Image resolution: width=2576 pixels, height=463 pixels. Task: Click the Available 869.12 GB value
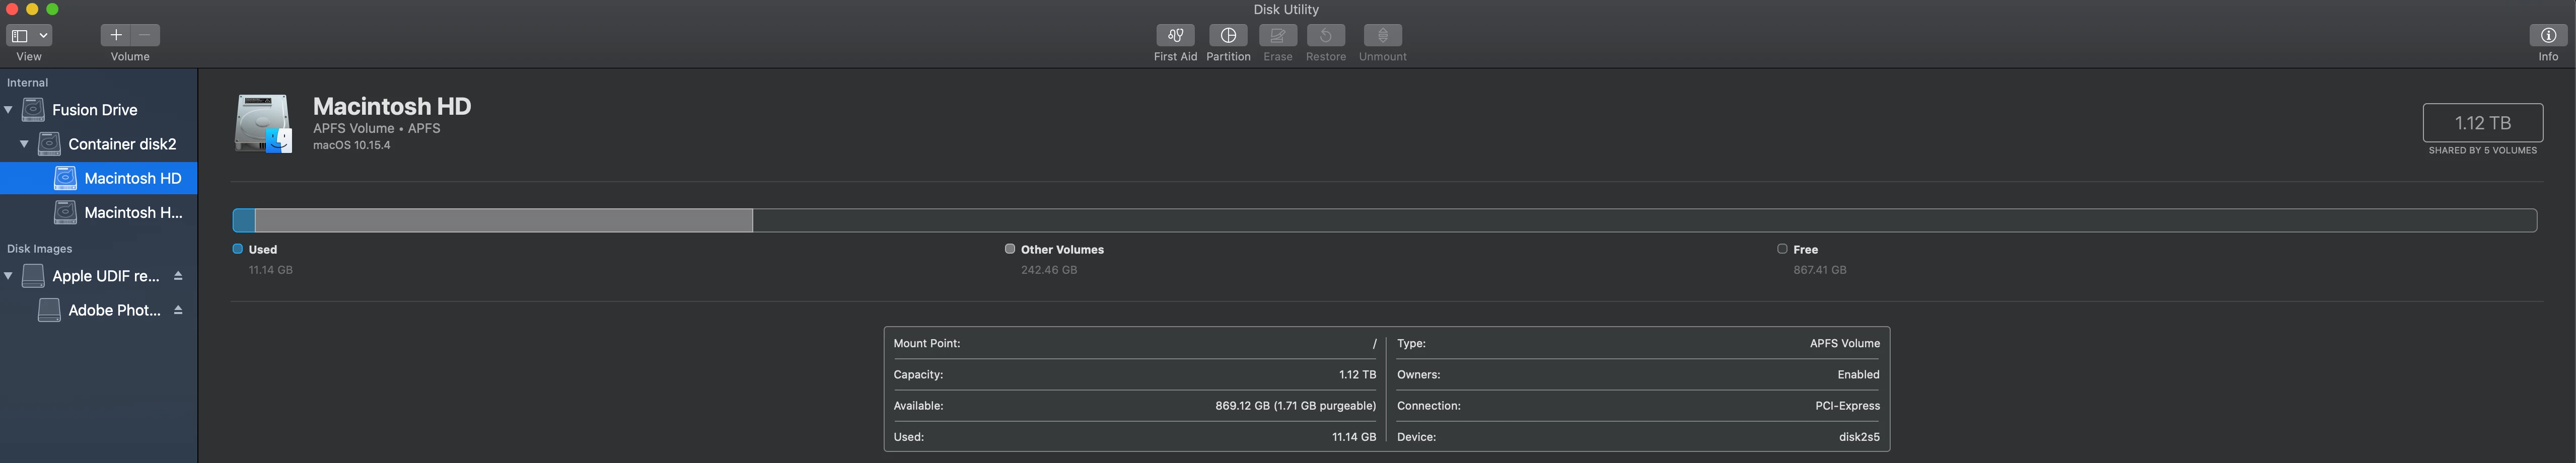click(1295, 406)
